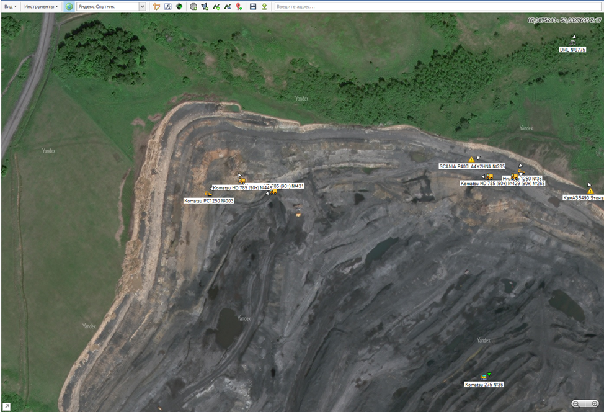Click the green download arrow icon
604x412 pixels.
pos(264,6)
